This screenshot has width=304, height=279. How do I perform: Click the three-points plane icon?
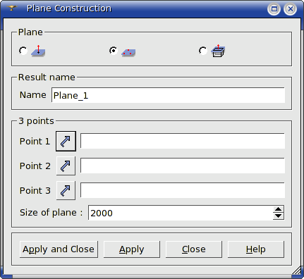click(128, 52)
